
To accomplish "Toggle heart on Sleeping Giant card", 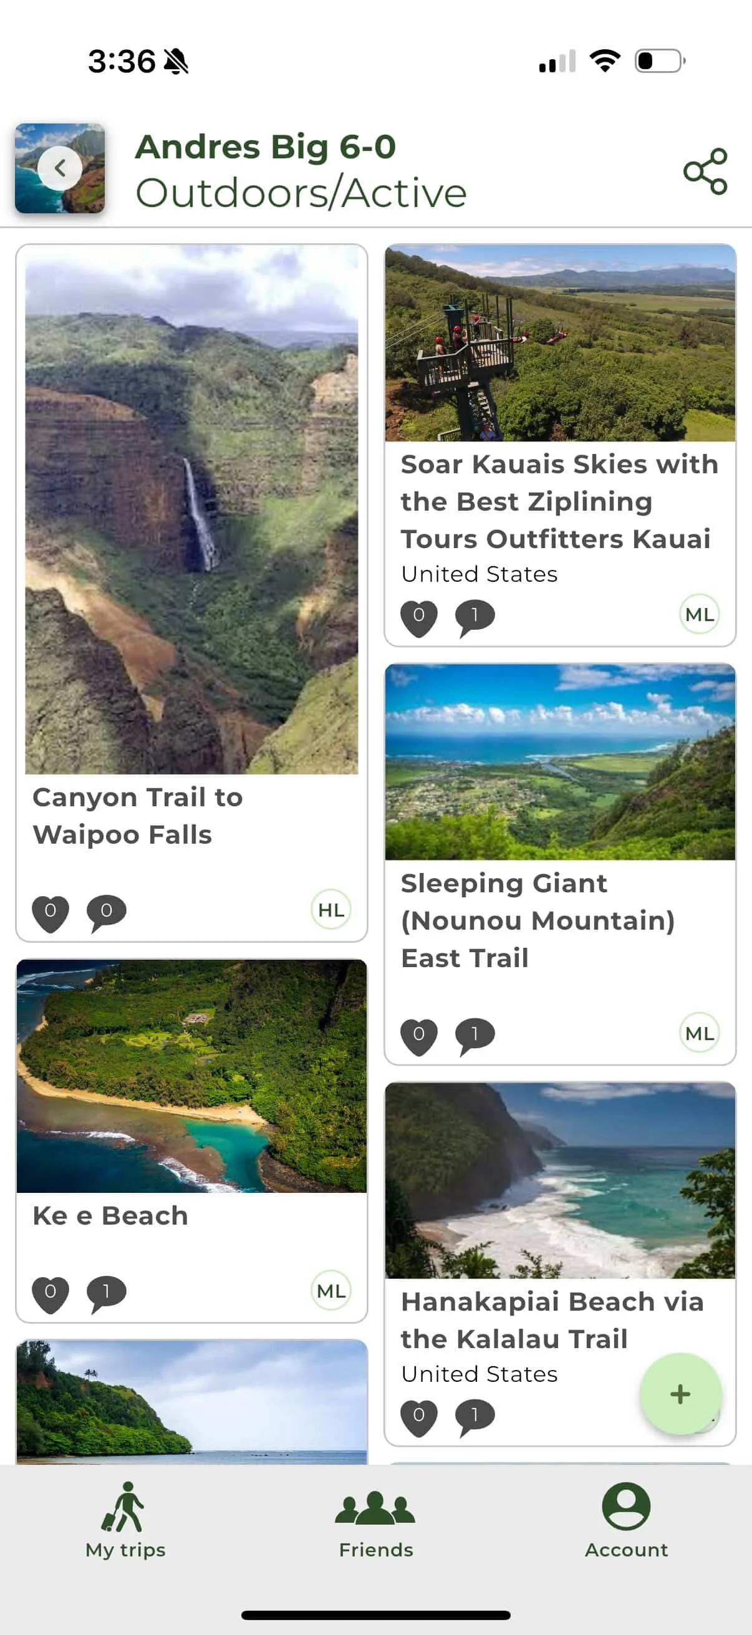I will pos(419,1036).
